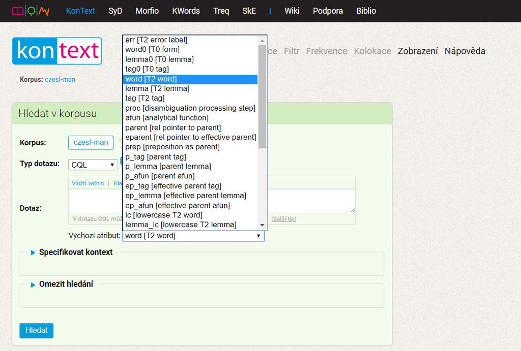
Task: Open the Biblio link
Action: click(x=366, y=11)
